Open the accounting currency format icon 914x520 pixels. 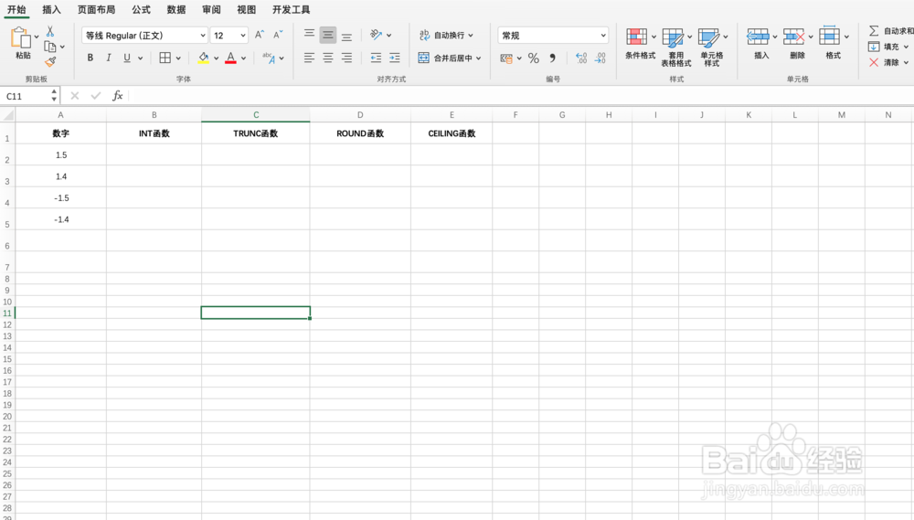pos(506,58)
